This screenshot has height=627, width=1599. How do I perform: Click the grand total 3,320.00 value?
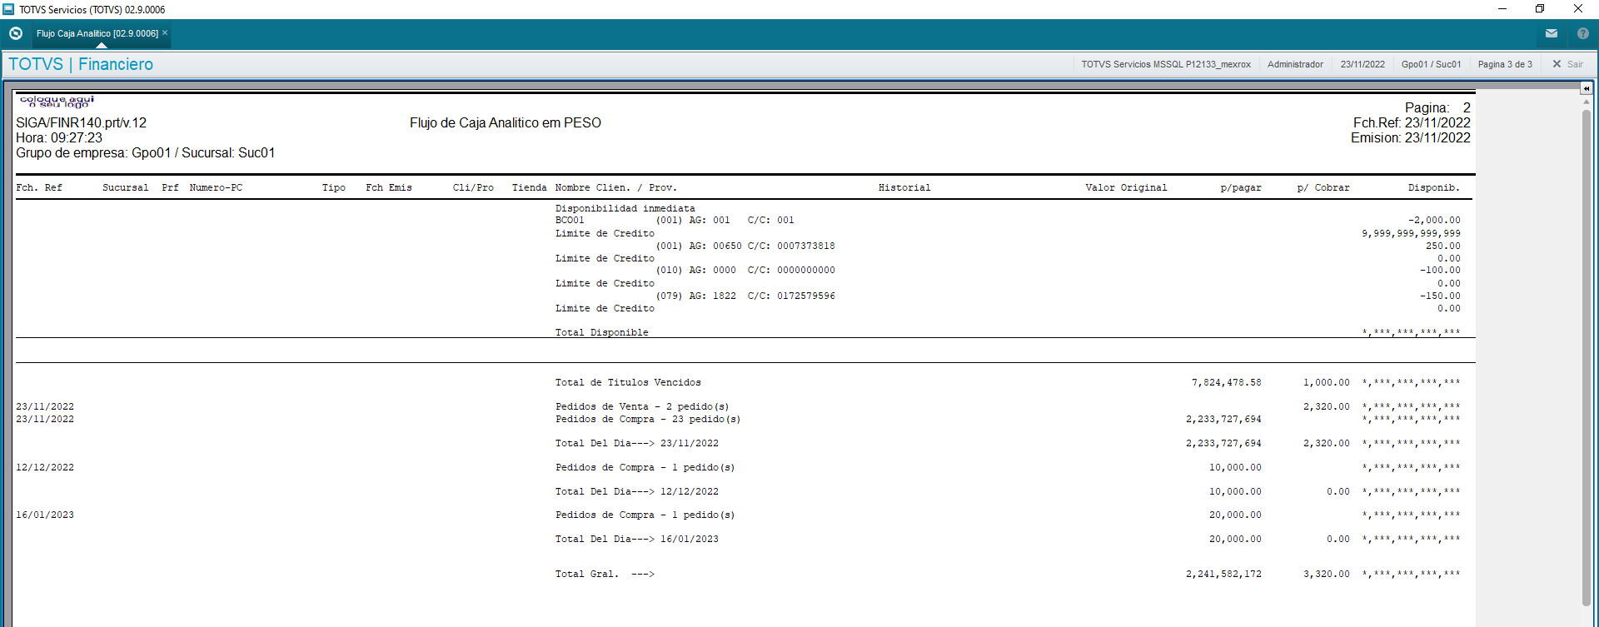[x=1327, y=574]
